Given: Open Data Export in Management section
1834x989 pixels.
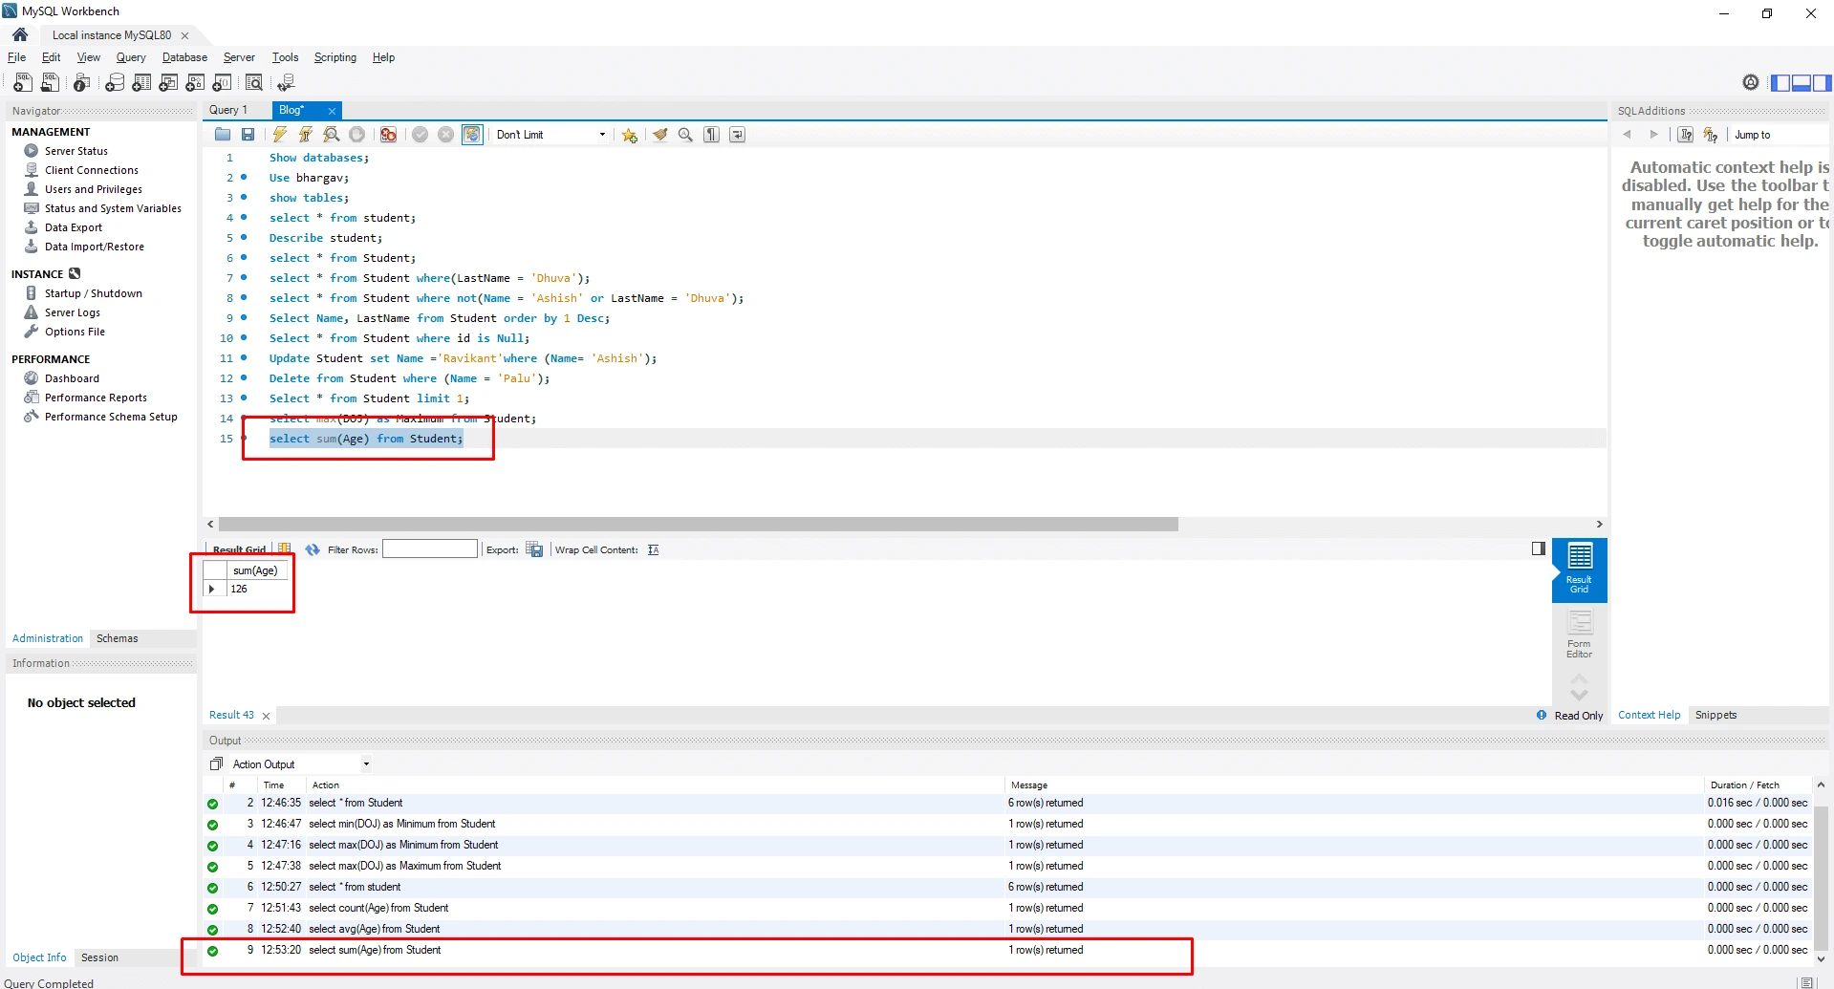Looking at the screenshot, I should (x=73, y=227).
